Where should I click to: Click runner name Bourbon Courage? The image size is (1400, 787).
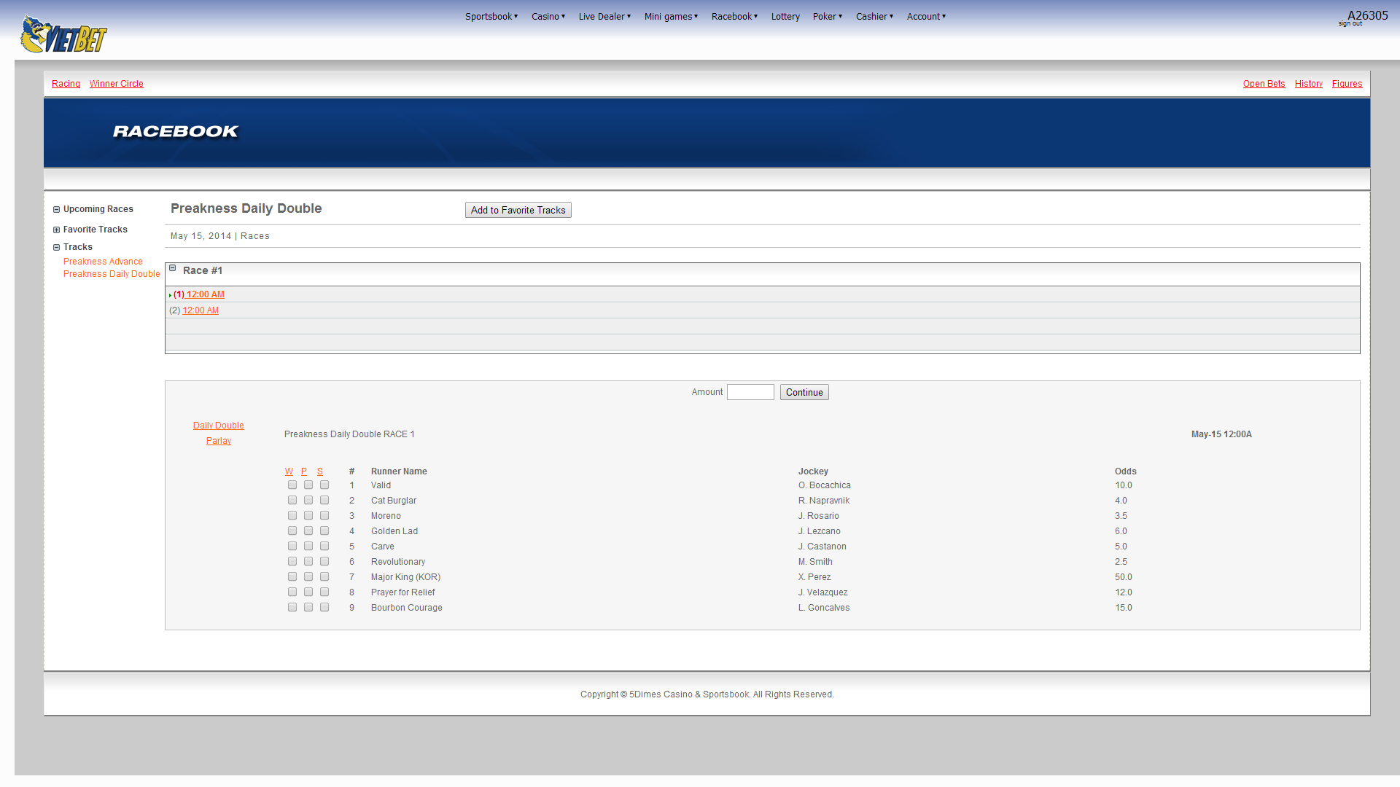pyautogui.click(x=407, y=608)
